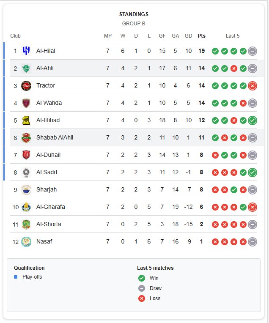Open the Al-Gharafa team link
The width and height of the screenshot is (269, 323).
tap(50, 207)
